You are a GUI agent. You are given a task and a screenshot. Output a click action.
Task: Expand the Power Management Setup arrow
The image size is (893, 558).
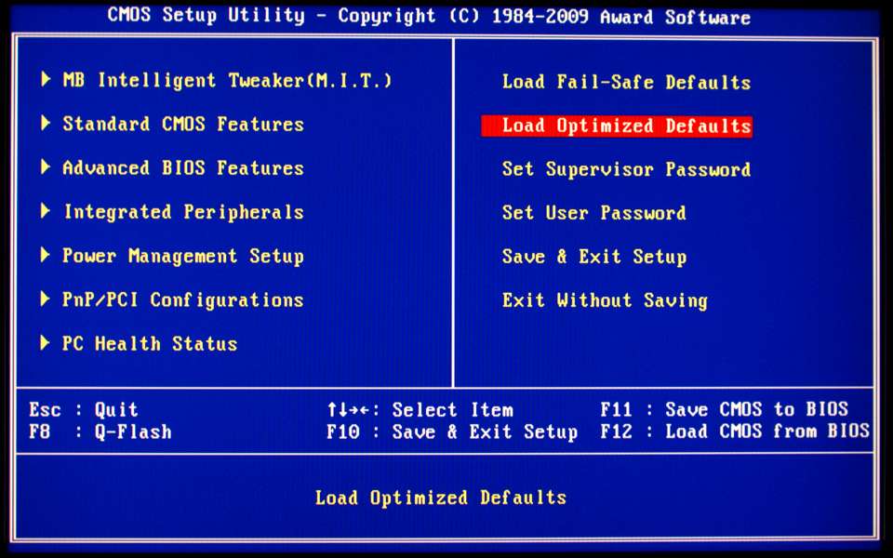(x=46, y=256)
